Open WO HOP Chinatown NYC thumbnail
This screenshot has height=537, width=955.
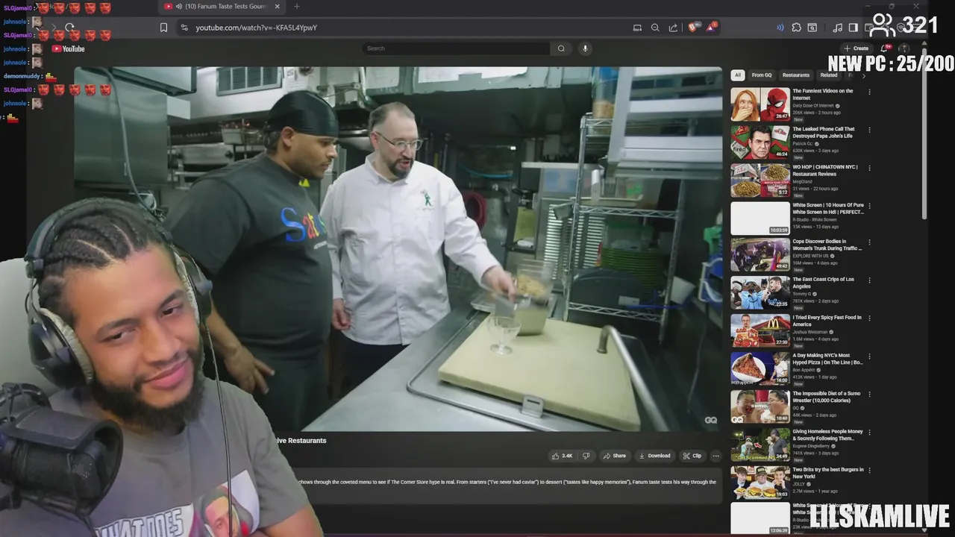tap(760, 180)
